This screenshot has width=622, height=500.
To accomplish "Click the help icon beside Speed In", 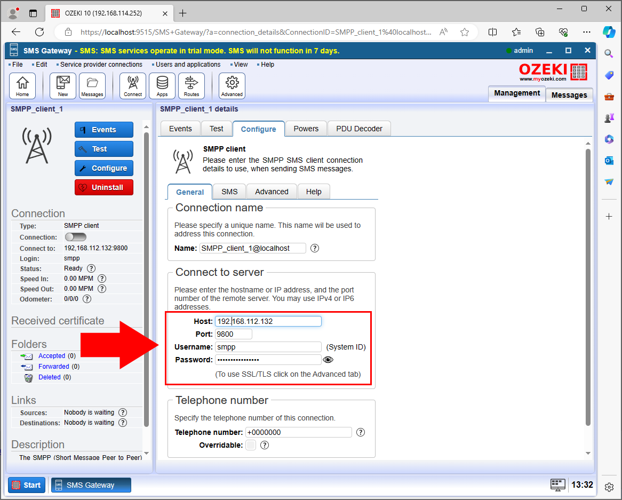I will pyautogui.click(x=102, y=279).
